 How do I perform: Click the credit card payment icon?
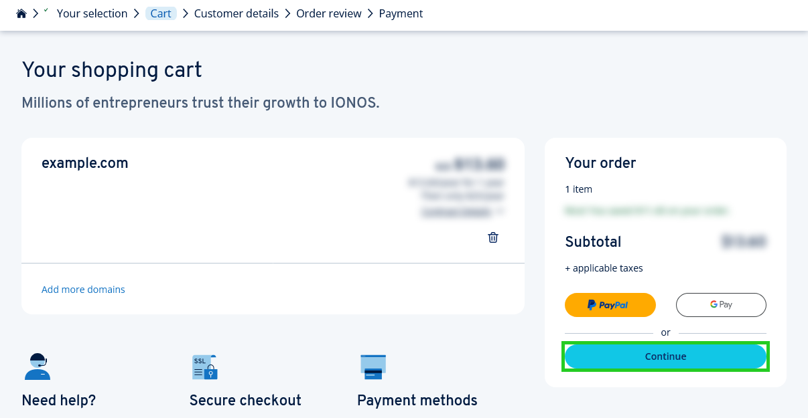[x=373, y=367]
